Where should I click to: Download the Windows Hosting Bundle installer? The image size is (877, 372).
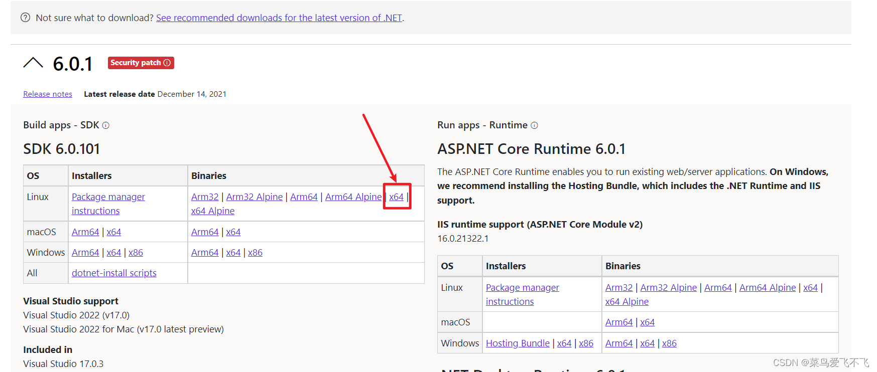click(518, 343)
